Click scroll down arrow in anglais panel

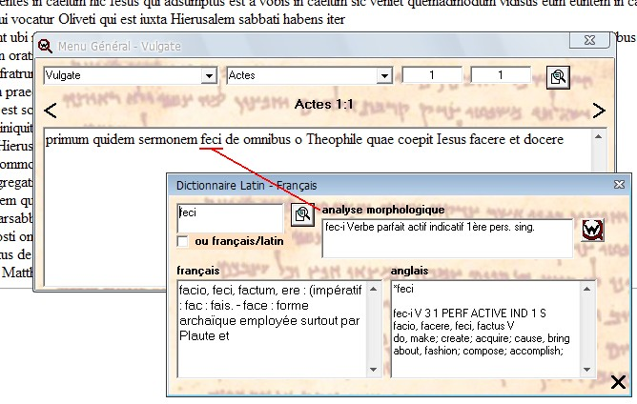586,370
